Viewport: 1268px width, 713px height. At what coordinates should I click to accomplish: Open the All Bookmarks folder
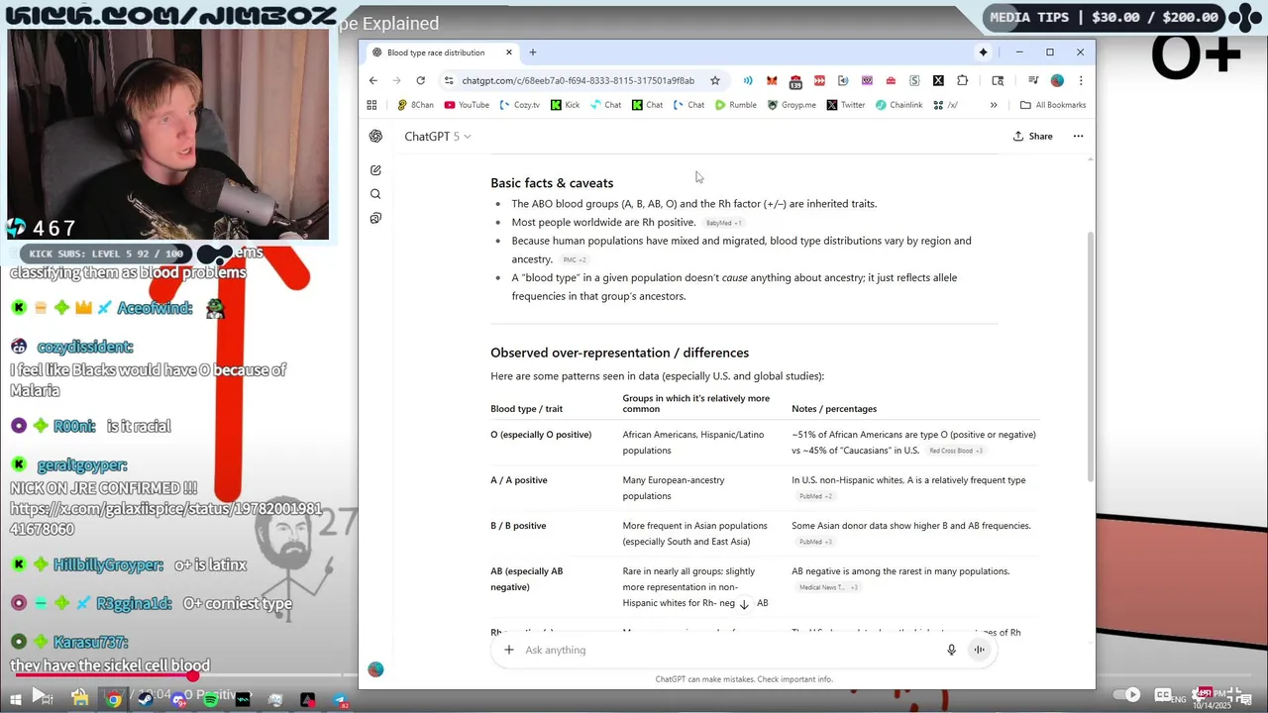click(1053, 105)
